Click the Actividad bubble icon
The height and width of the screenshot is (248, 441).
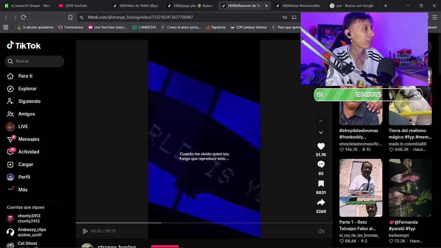(x=10, y=152)
